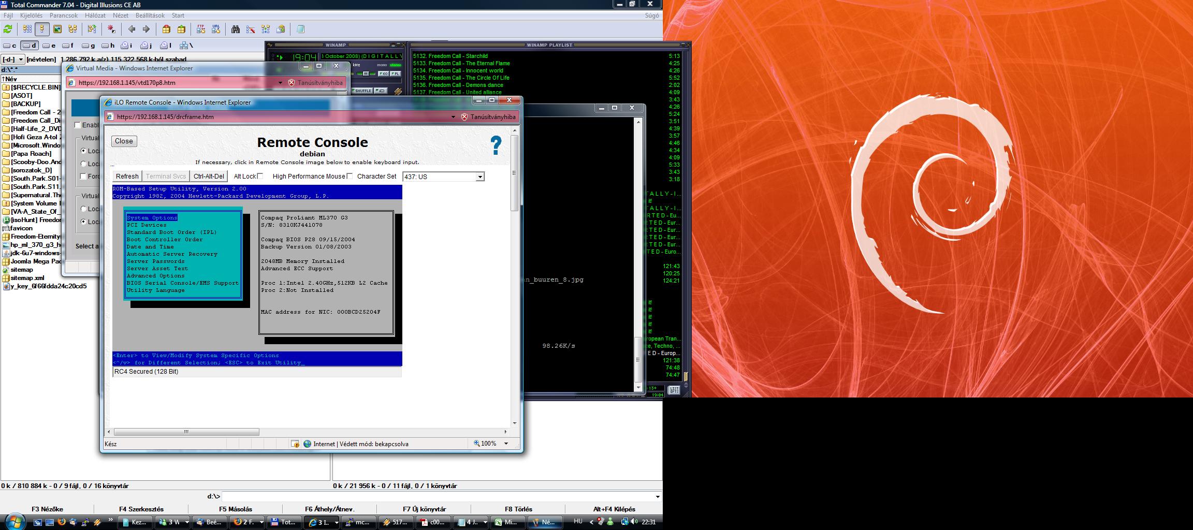This screenshot has width=1193, height=530.
Task: Click the blue question mark help icon
Action: (496, 145)
